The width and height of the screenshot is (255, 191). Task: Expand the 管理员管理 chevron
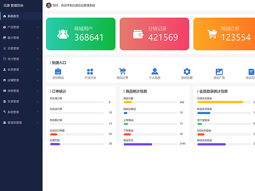38,122
